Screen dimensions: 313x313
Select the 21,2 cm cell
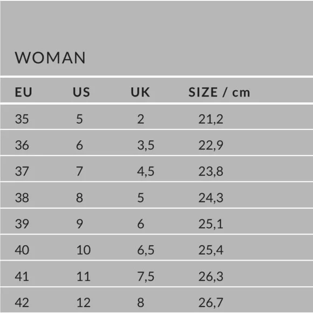211,119
